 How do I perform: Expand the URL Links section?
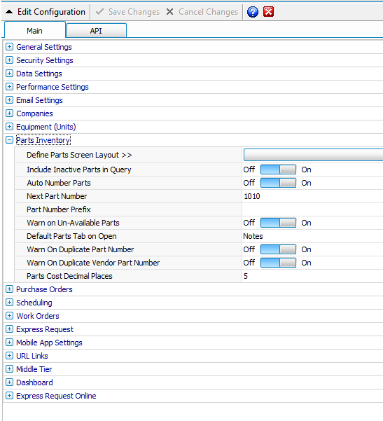click(x=9, y=356)
